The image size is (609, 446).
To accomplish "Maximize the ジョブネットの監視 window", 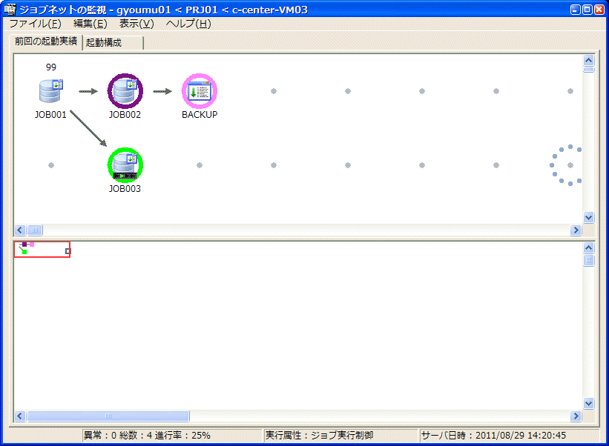I will pyautogui.click(x=587, y=10).
